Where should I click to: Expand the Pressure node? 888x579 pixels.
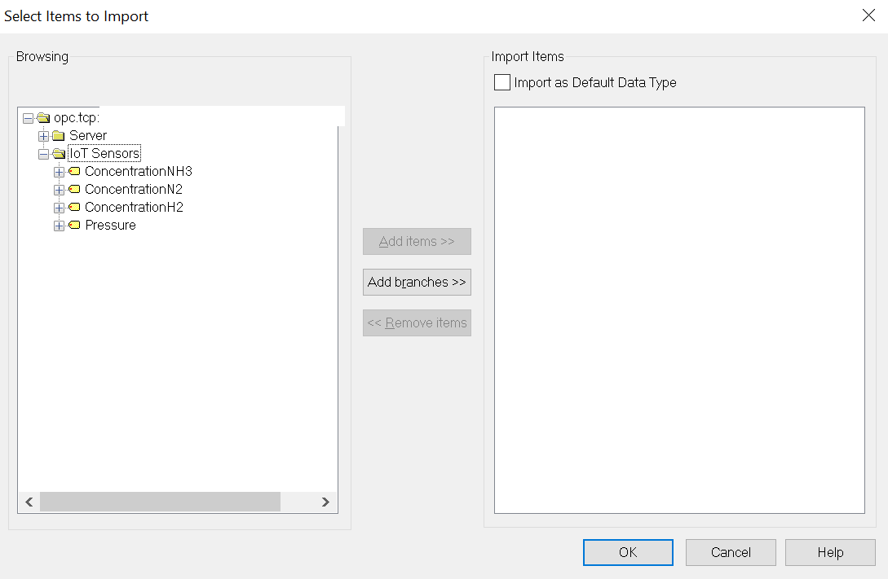(x=59, y=226)
